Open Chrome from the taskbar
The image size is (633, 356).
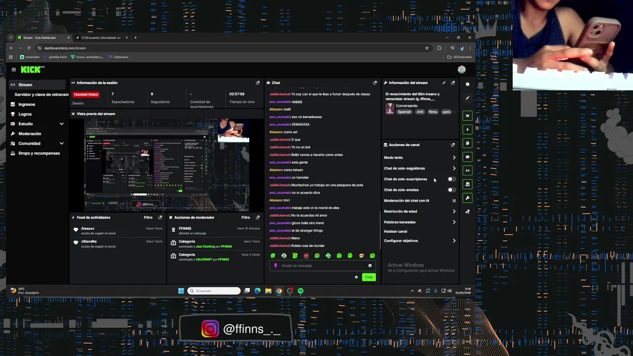pos(279,291)
